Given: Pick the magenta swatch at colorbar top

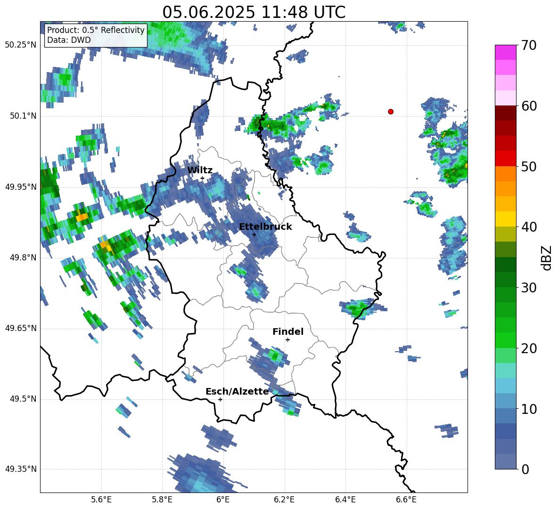Looking at the screenshot, I should point(505,53).
